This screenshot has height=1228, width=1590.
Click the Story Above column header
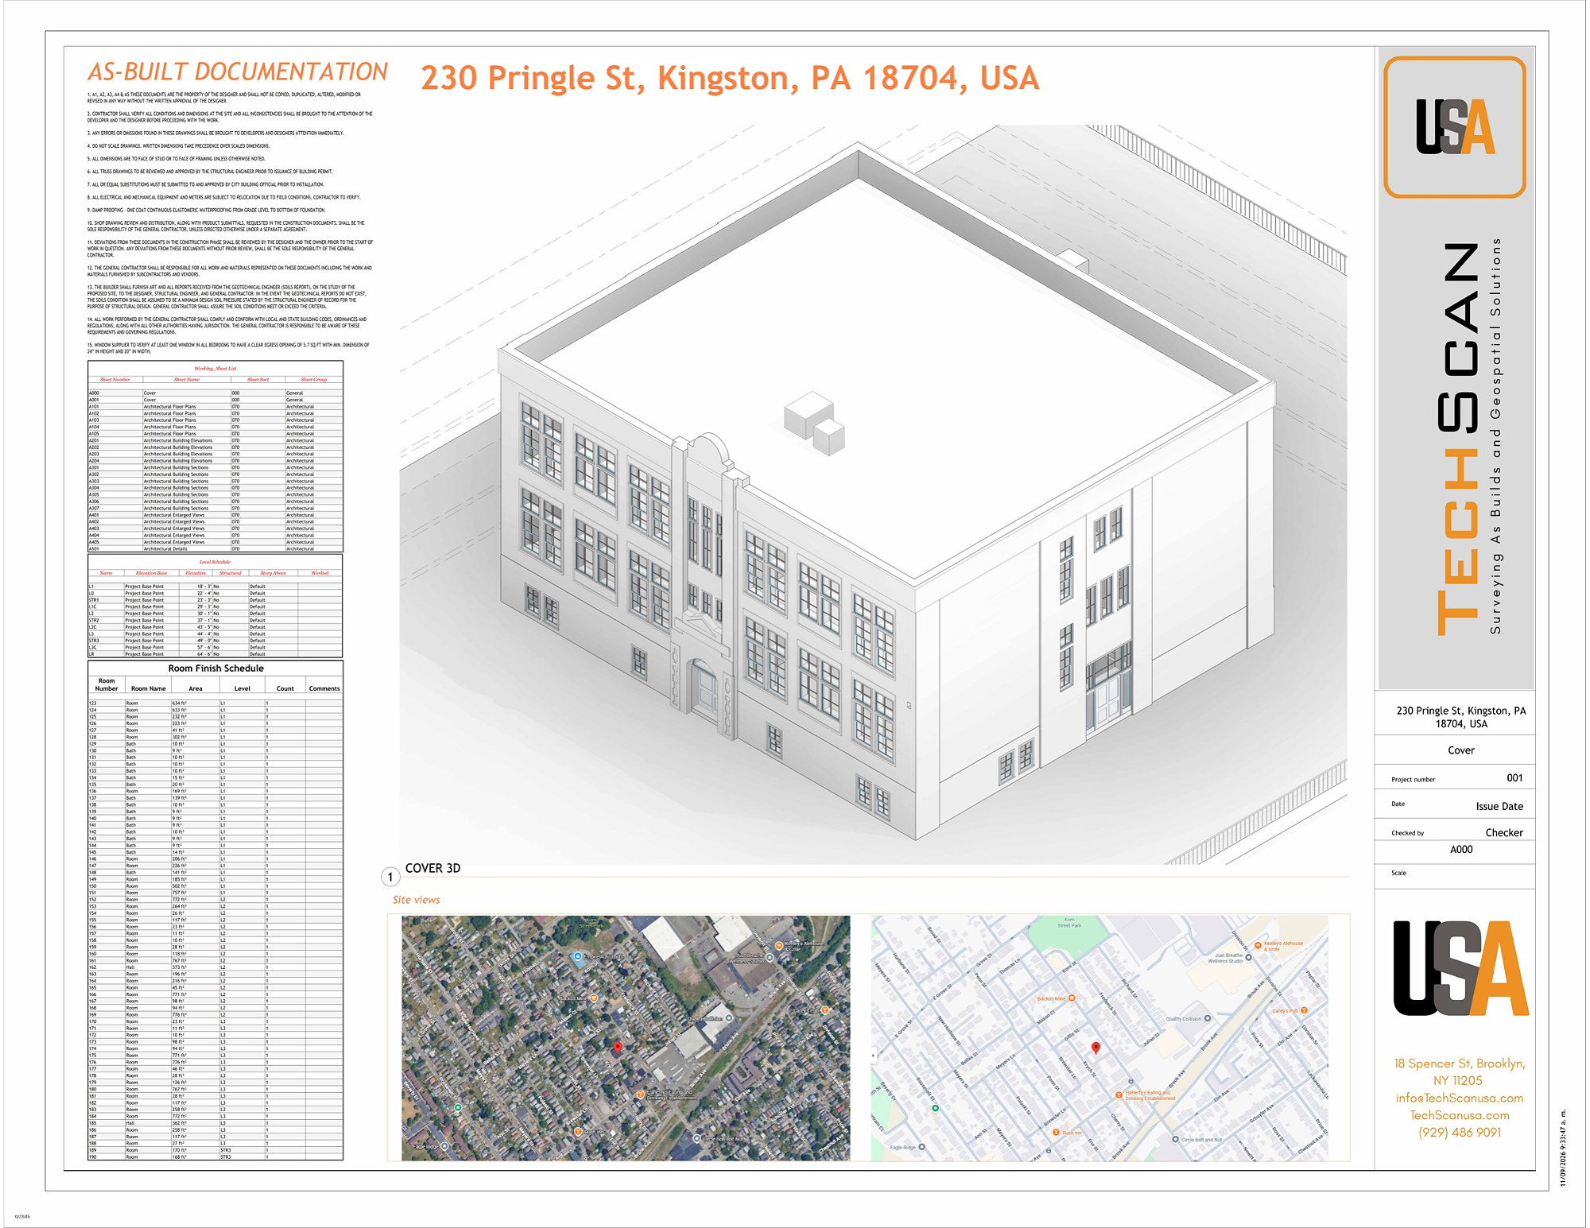coord(273,573)
